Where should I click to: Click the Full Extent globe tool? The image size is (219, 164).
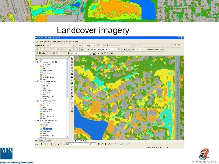72,74
